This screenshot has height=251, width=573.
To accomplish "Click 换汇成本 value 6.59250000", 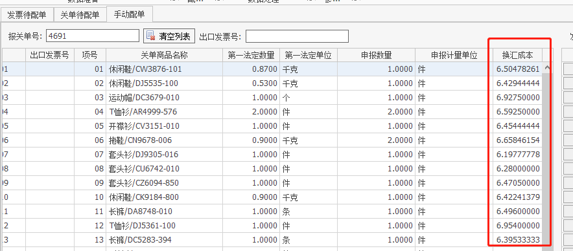I will (x=518, y=112).
